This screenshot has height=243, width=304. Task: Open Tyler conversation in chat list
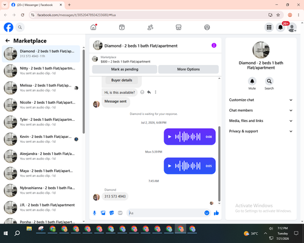click(41, 122)
